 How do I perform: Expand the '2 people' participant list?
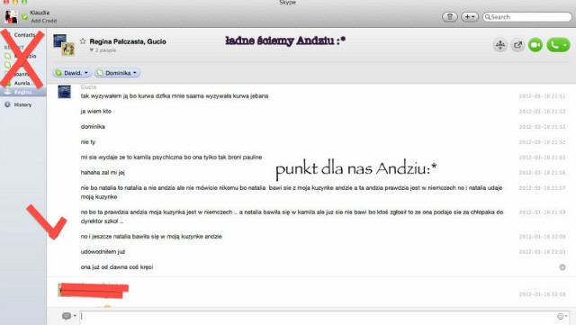(x=103, y=50)
